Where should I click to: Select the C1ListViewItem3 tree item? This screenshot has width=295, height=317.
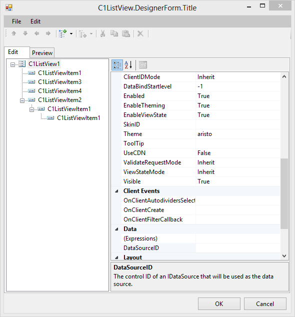click(59, 82)
